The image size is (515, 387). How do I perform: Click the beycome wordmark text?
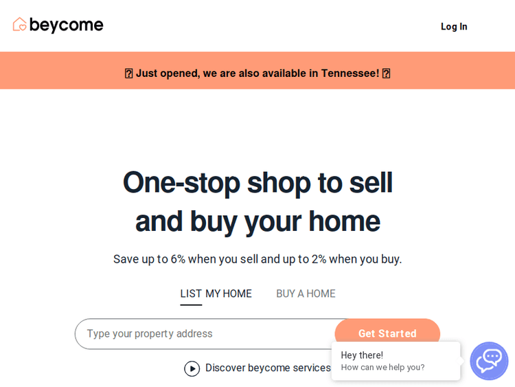click(67, 25)
